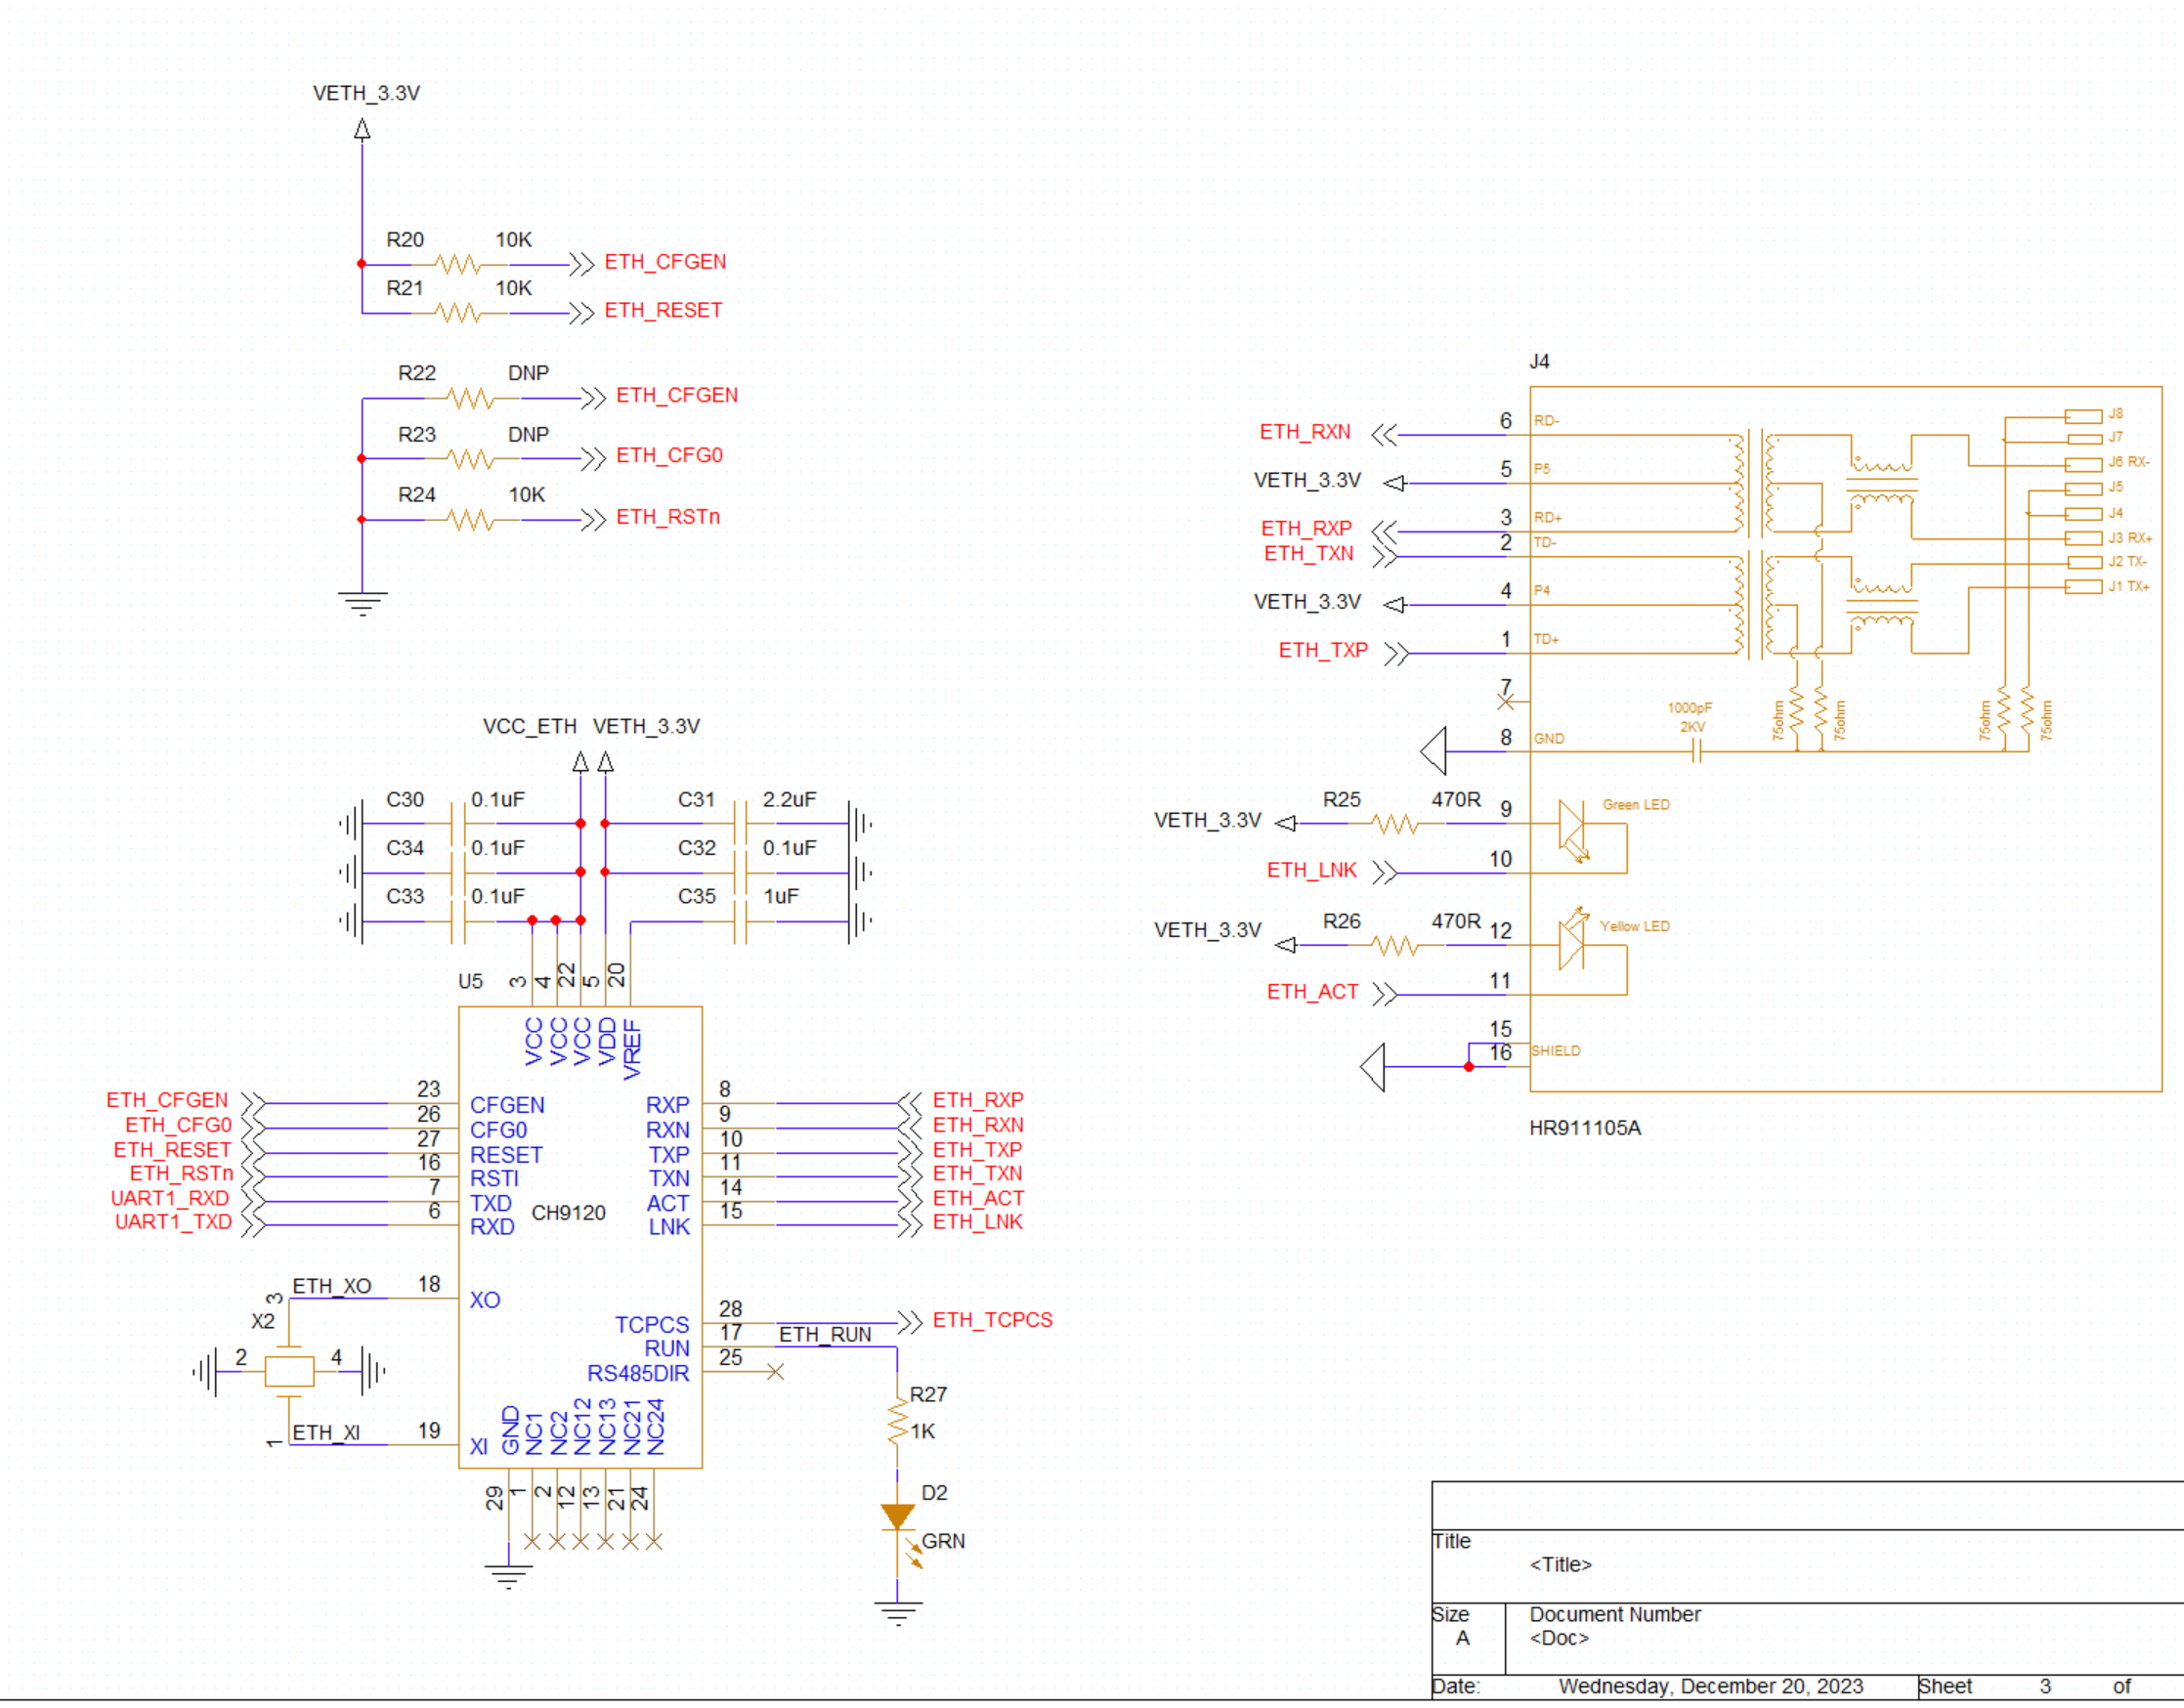2184x1708 pixels.
Task: Click ETH_TXP label at J4 pin 1
Action: click(x=1323, y=650)
